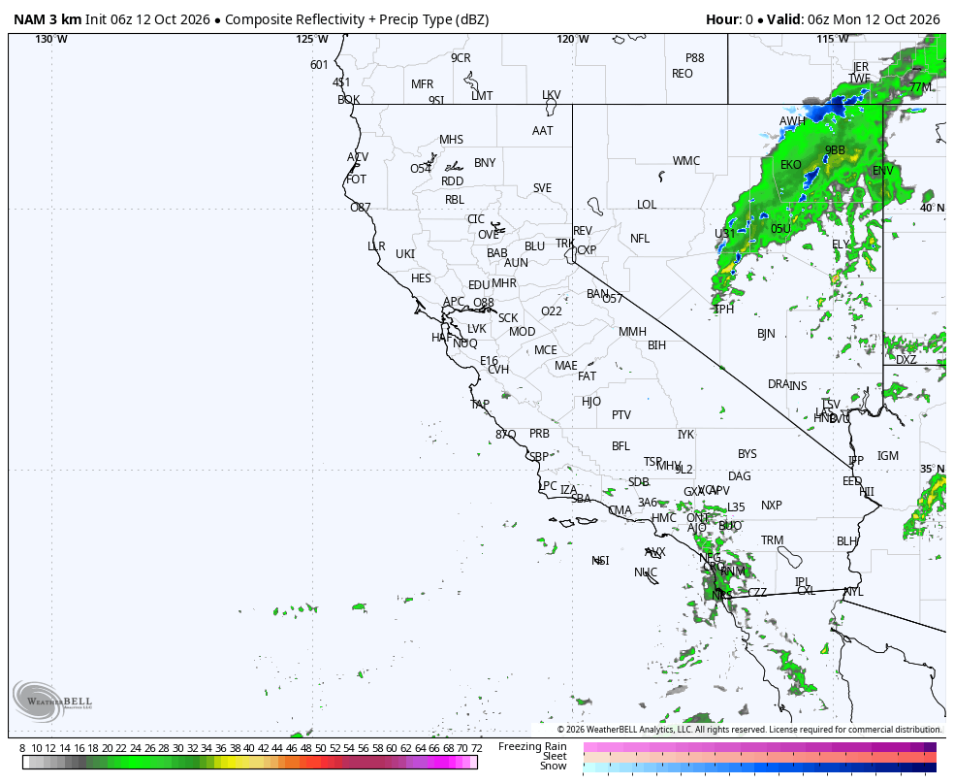Click the LKV station label

[552, 95]
